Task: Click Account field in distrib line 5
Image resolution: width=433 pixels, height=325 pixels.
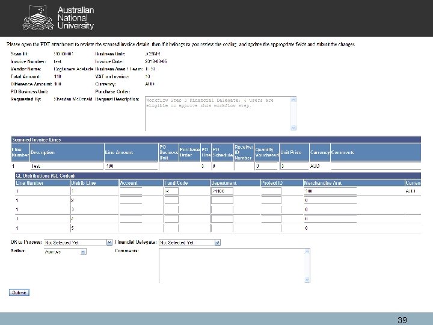Action: (x=131, y=228)
